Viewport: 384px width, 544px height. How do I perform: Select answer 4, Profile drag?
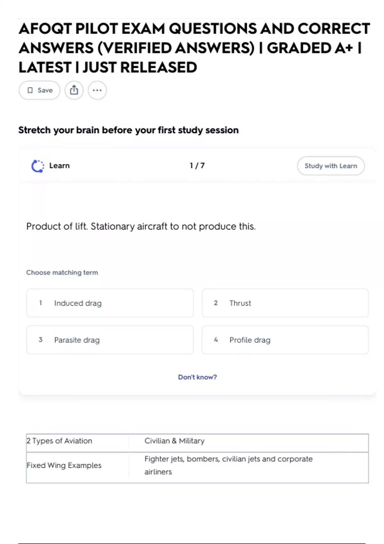(285, 340)
